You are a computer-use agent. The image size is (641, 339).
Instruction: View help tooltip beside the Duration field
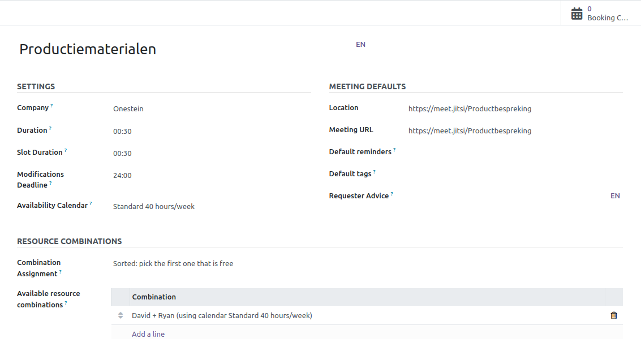51,127
